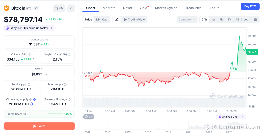Open the Compare dropdown
The width and height of the screenshot is (262, 133).
pos(187,19)
